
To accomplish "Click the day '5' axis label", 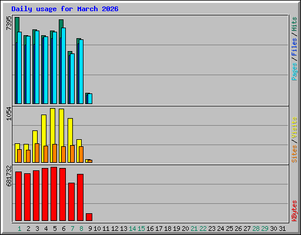I will [55, 229].
